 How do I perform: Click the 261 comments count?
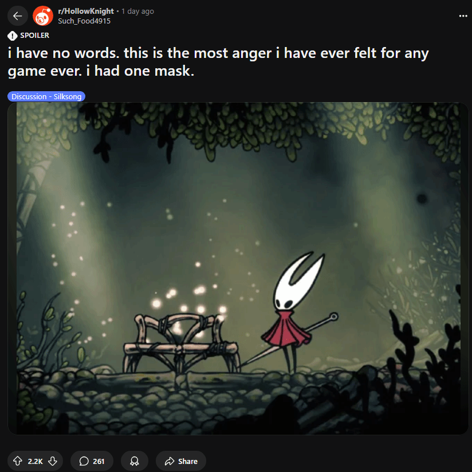coord(99,461)
